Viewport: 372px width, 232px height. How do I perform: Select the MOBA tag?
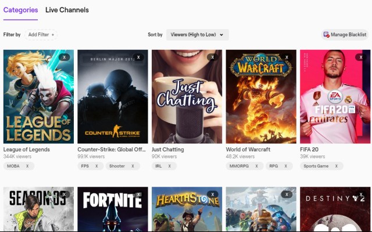pyautogui.click(x=13, y=166)
